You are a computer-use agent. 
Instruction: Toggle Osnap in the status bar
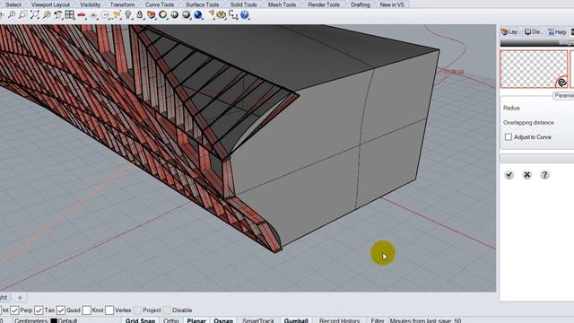(223, 320)
